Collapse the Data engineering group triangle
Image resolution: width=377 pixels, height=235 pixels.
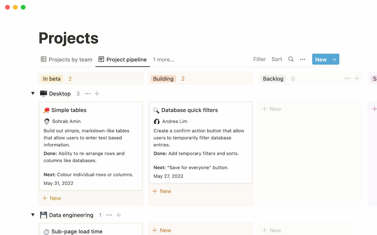pyautogui.click(x=33, y=215)
